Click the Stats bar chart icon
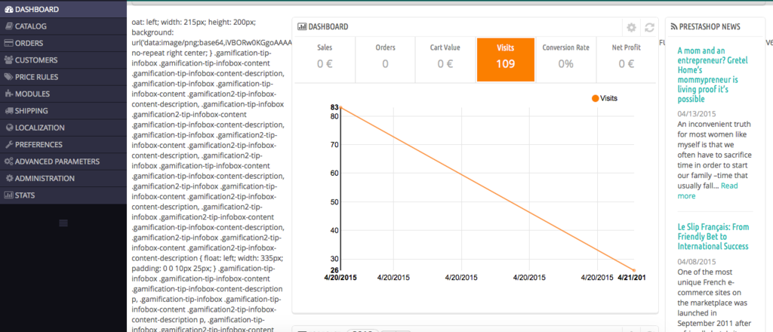Image resolution: width=773 pixels, height=332 pixels. [x=8, y=195]
